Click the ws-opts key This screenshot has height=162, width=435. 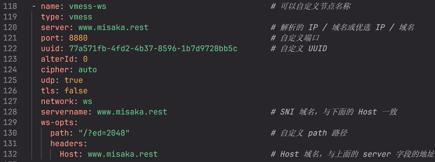pos(57,123)
